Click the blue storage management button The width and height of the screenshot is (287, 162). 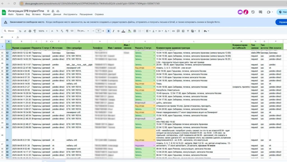tap(281, 22)
